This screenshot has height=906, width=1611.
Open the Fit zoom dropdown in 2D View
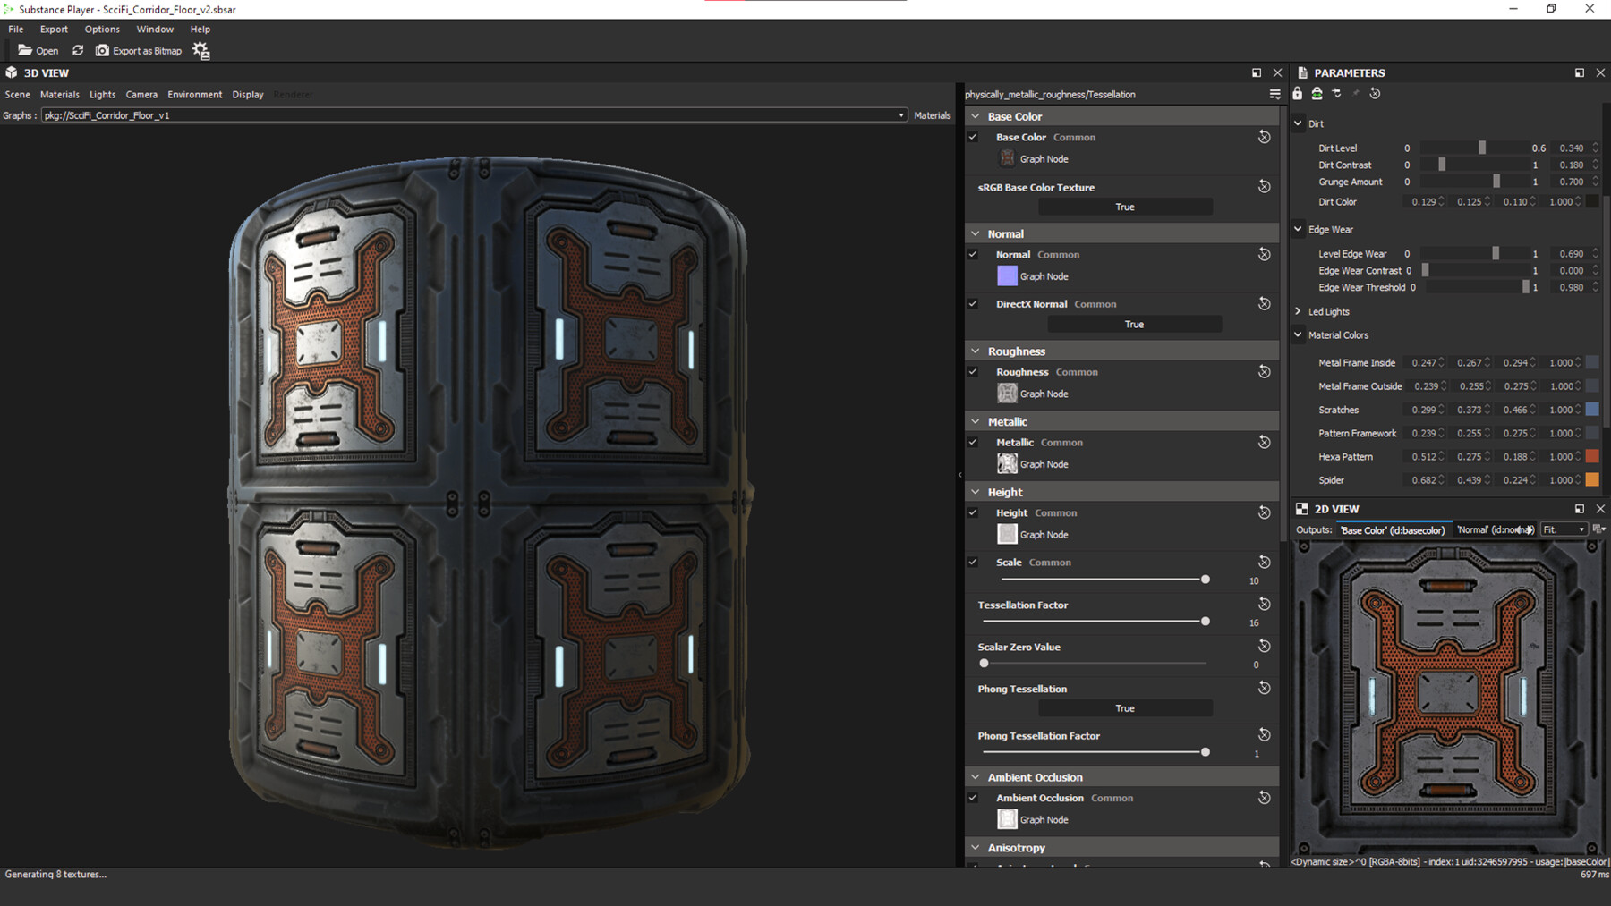[1564, 529]
